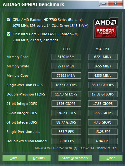Click Start Benchmark
This screenshot has height=166, width=125.
pos(75,158)
